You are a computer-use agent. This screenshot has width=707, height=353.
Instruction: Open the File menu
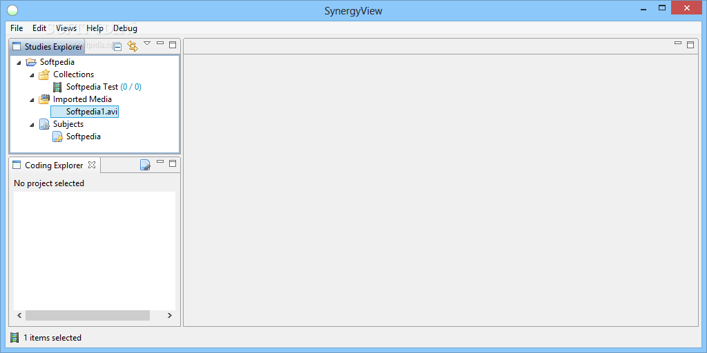pyautogui.click(x=17, y=28)
